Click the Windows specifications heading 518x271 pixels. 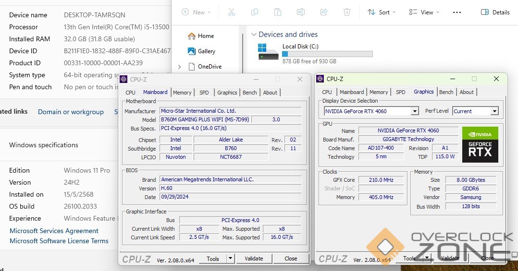click(44, 145)
